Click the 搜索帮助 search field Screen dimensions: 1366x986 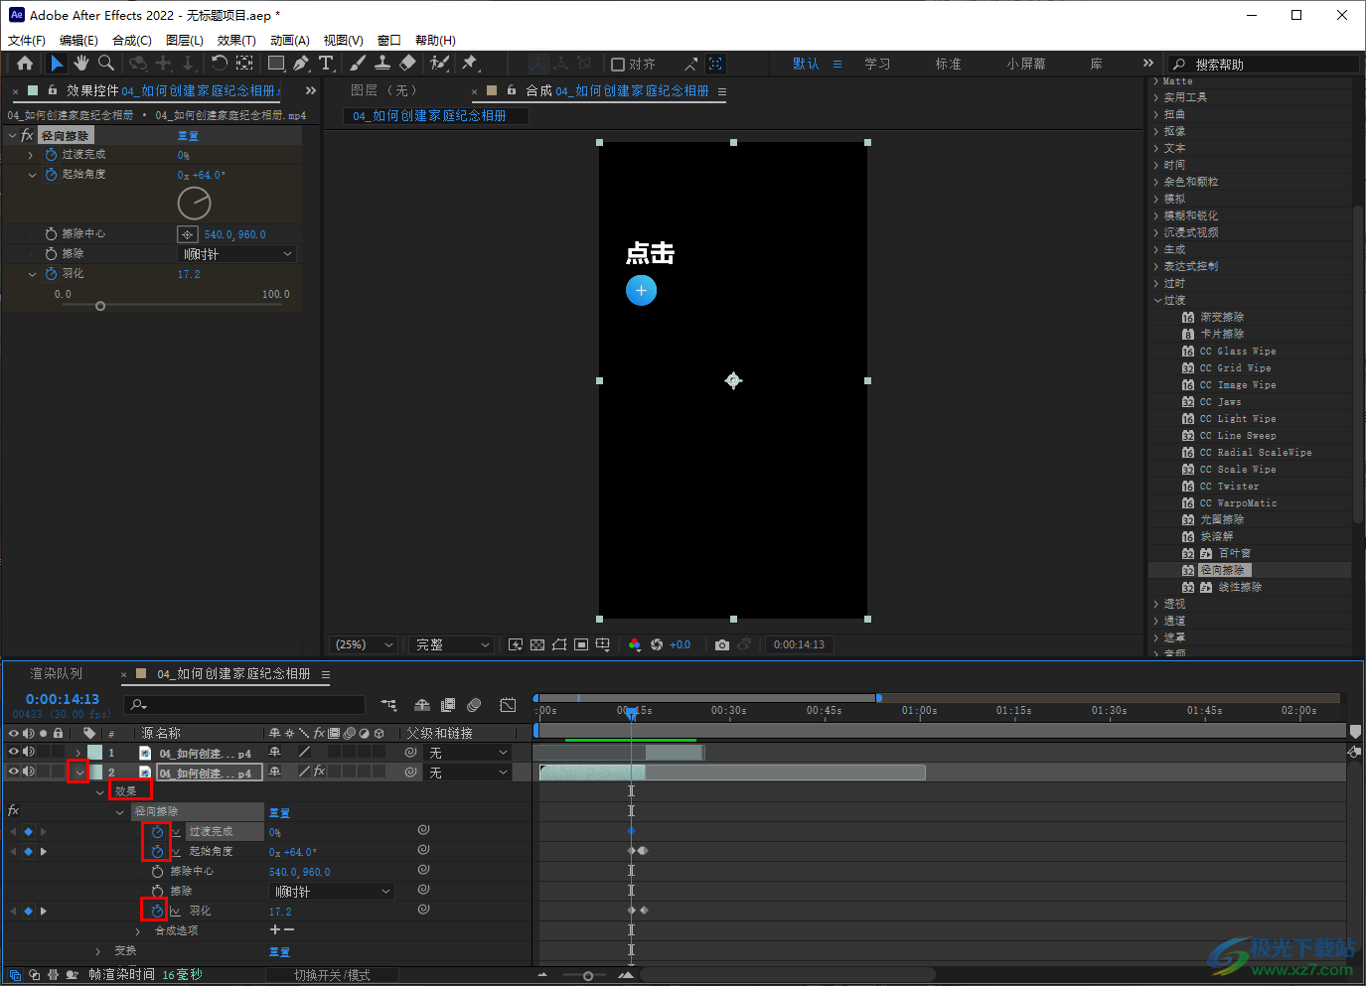[1264, 65]
